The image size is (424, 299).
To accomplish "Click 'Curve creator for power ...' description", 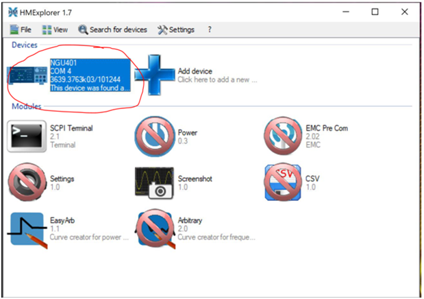I will [89, 237].
